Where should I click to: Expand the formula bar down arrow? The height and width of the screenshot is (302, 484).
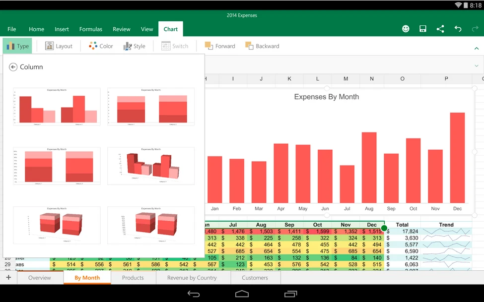[477, 65]
